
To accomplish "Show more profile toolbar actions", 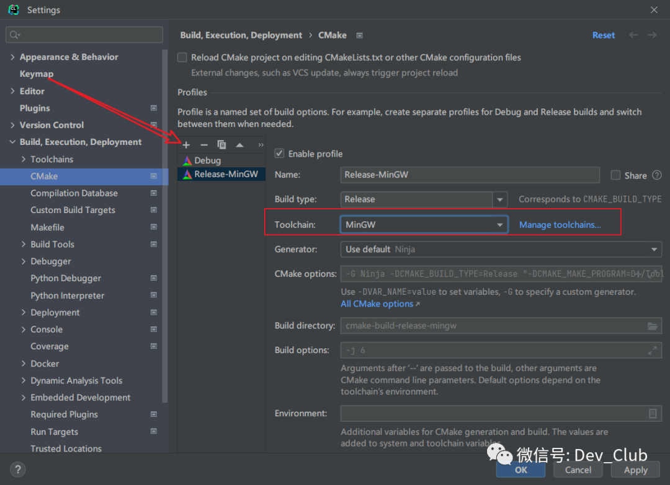I will [x=261, y=145].
